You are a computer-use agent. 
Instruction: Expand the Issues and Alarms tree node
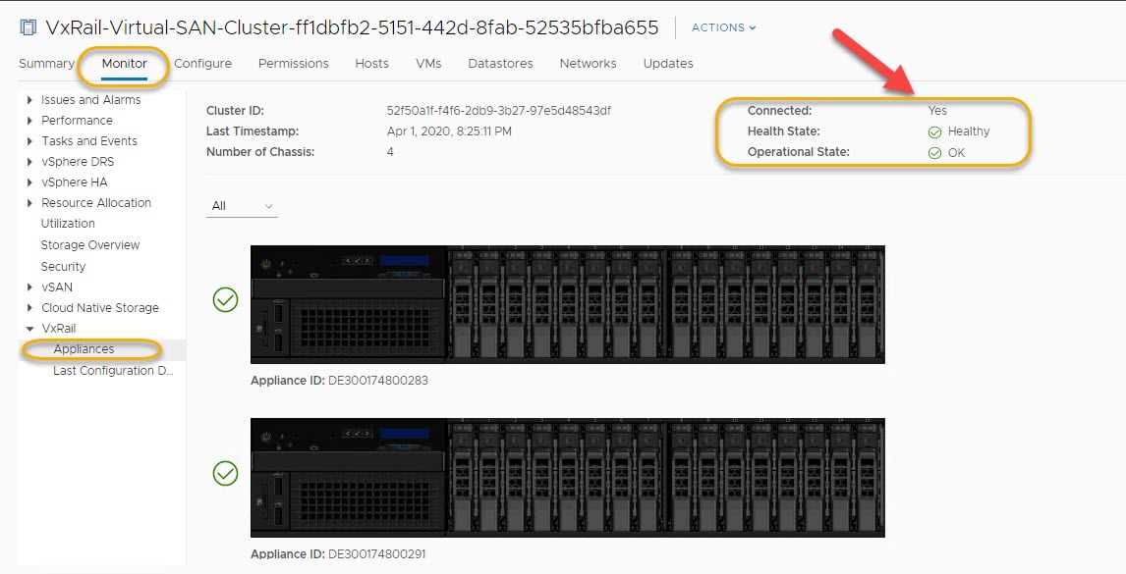pyautogui.click(x=29, y=100)
